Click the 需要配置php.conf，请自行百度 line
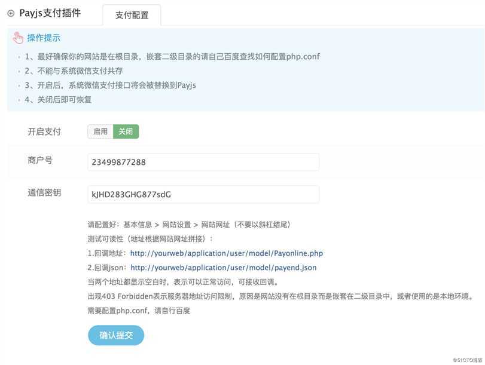Screen dimensions: 485x365 coord(139,311)
